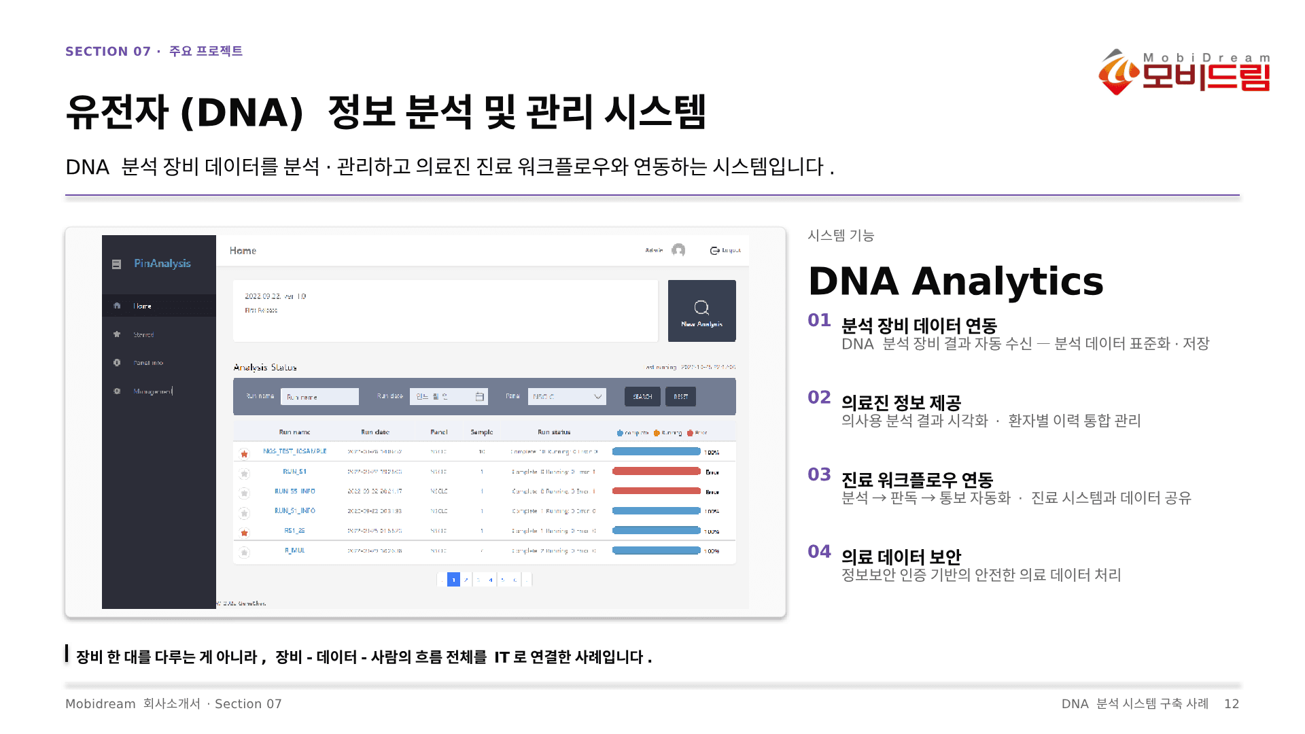
Task: Click the orange Running legend dot
Action: point(657,433)
